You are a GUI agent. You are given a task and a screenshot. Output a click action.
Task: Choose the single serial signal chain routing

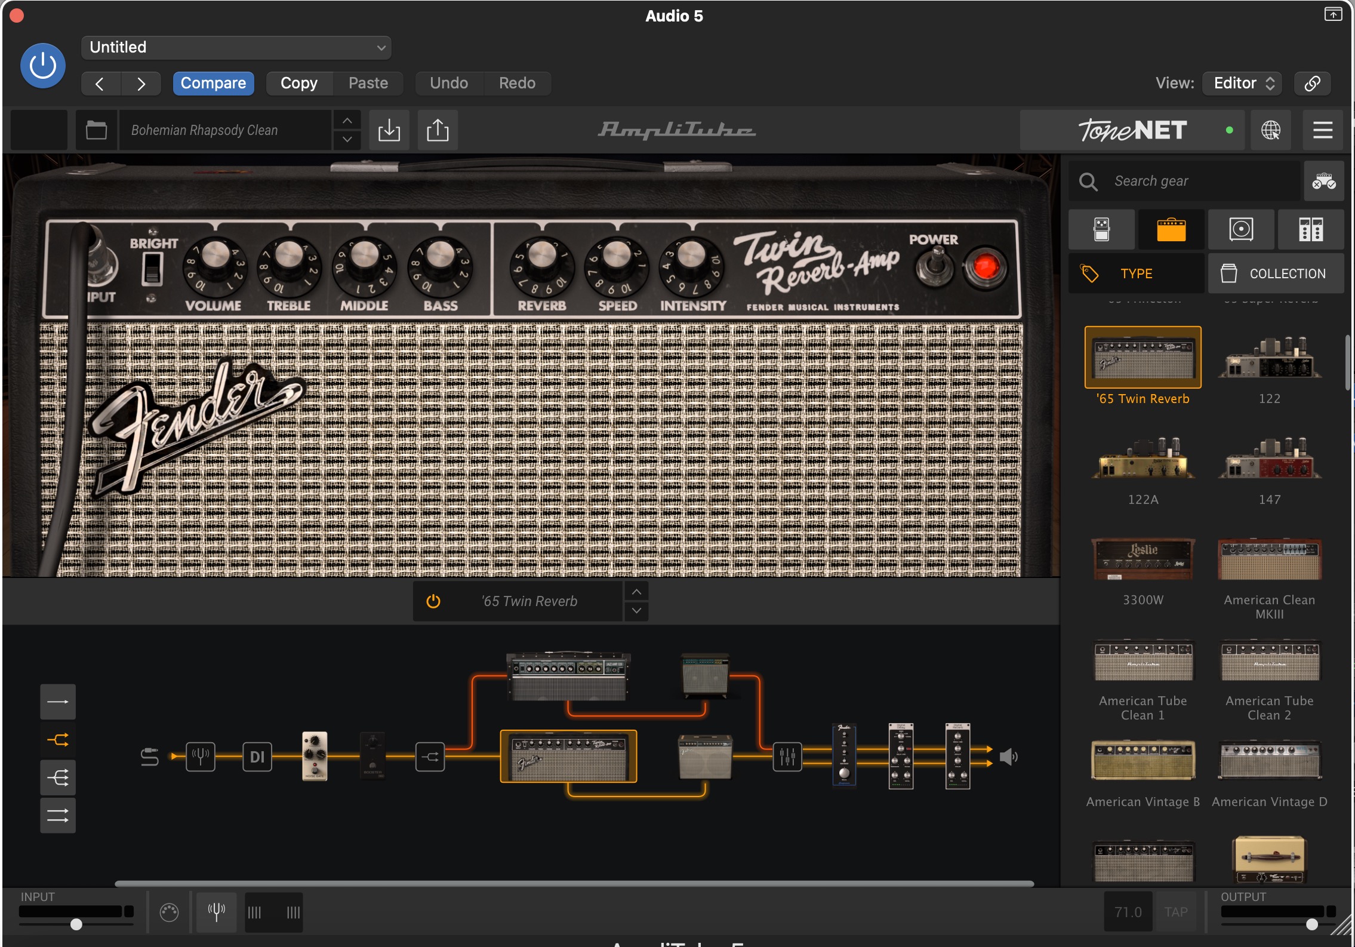pos(58,702)
